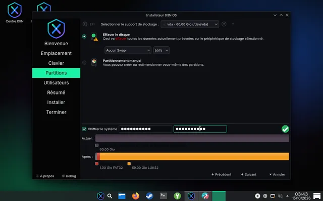The height and width of the screenshot is (201, 323).
Task: Click the 59,00 Gio LUKS2 label
Action: (x=145, y=167)
